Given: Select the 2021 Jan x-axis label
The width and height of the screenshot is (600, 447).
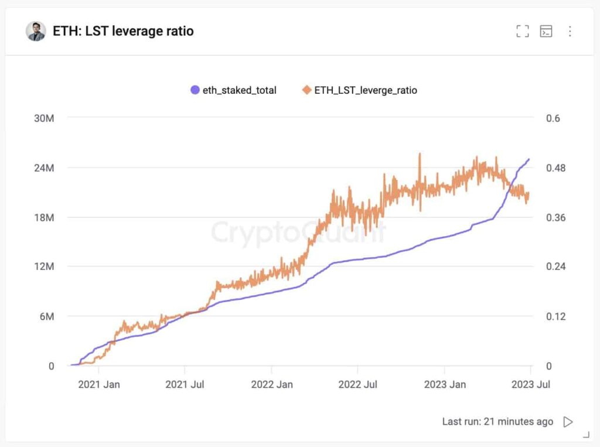Looking at the screenshot, I should pyautogui.click(x=98, y=385).
